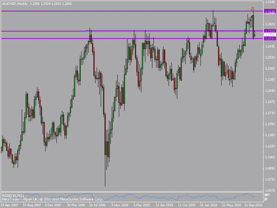The height and width of the screenshot is (208, 277).
Task: Select the purple horizontal line at 1.2812
Action: point(133,38)
